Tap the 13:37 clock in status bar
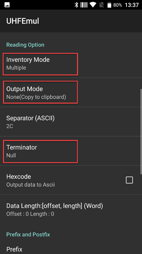The image size is (142, 254). click(x=132, y=5)
